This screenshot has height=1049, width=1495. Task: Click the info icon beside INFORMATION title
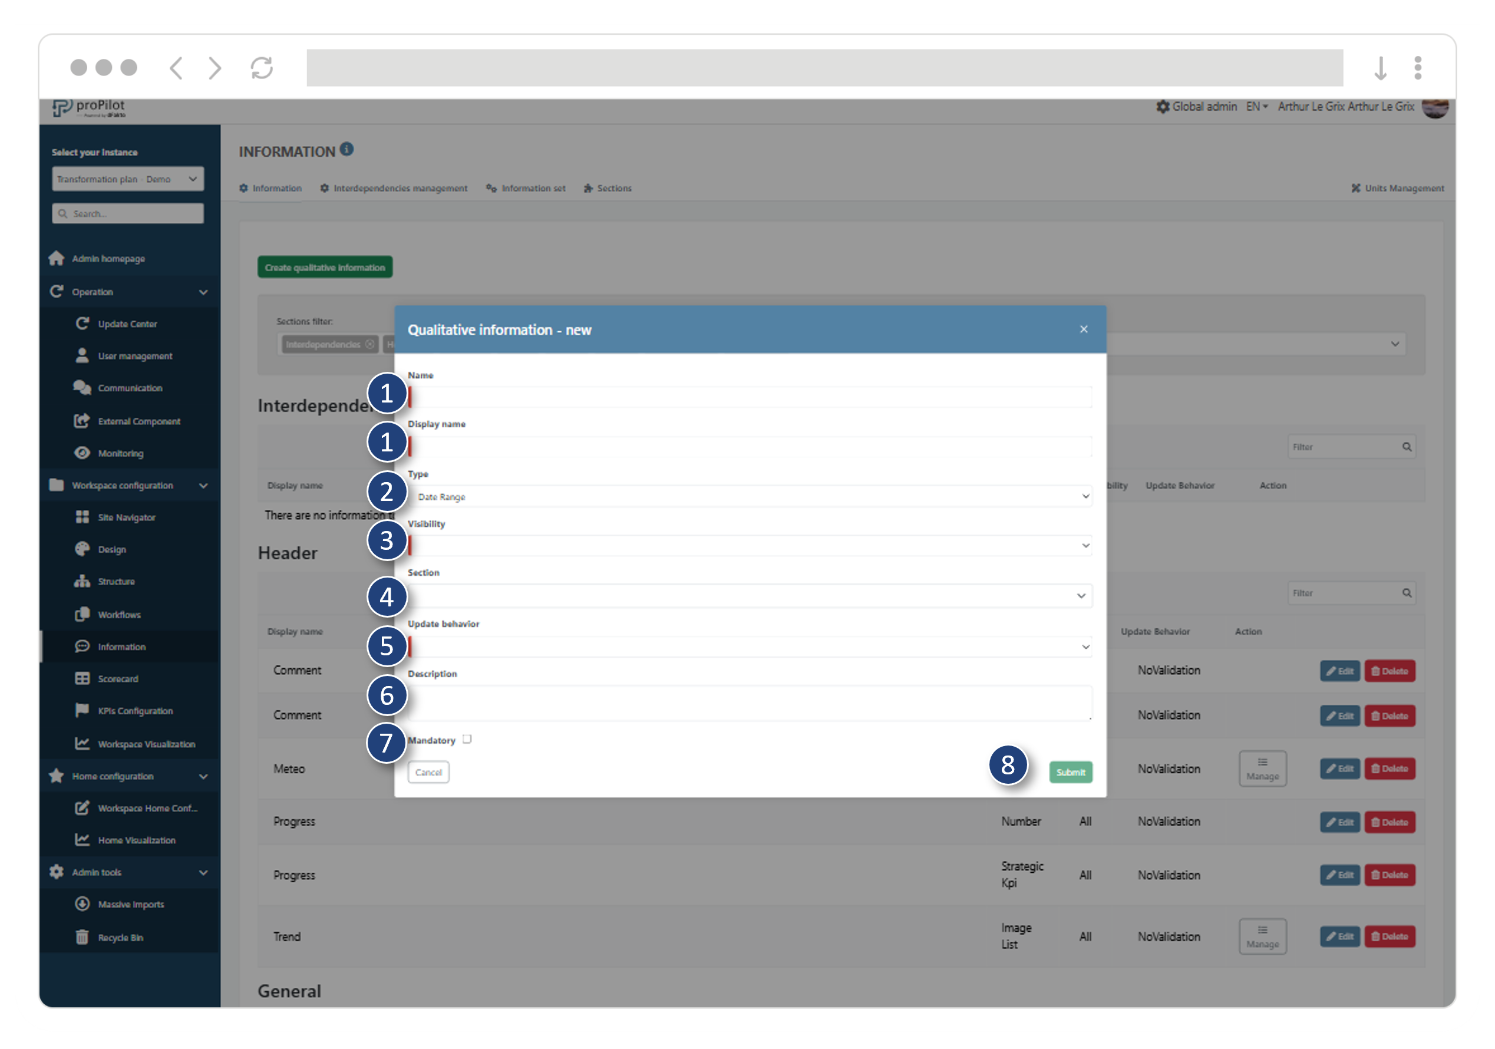347,149
